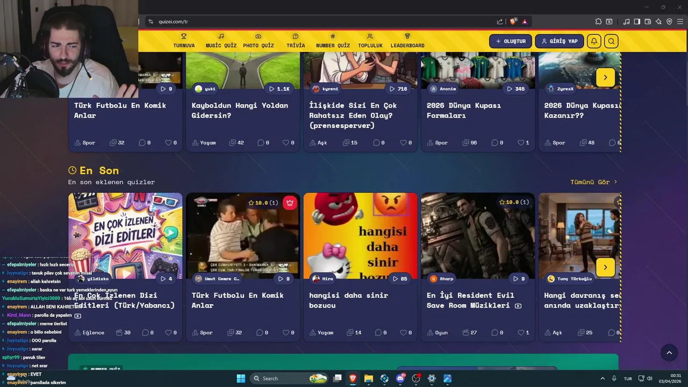Open the Leo AI sparkle icon

point(658,21)
